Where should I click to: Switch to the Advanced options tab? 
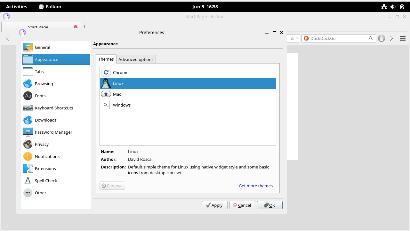pyautogui.click(x=136, y=59)
